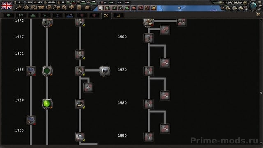Select the first white map mode icon
The height and width of the screenshot is (148, 263).
coord(101,8)
